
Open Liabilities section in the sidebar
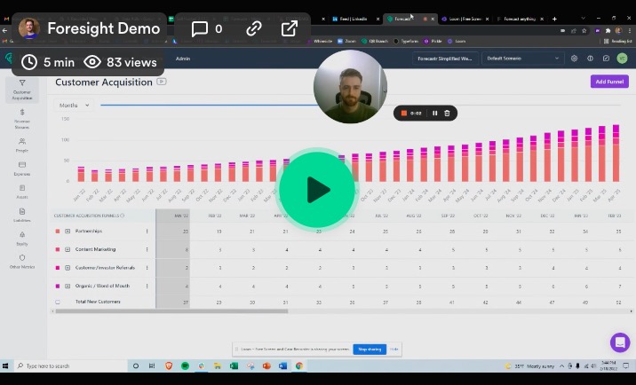click(x=22, y=215)
